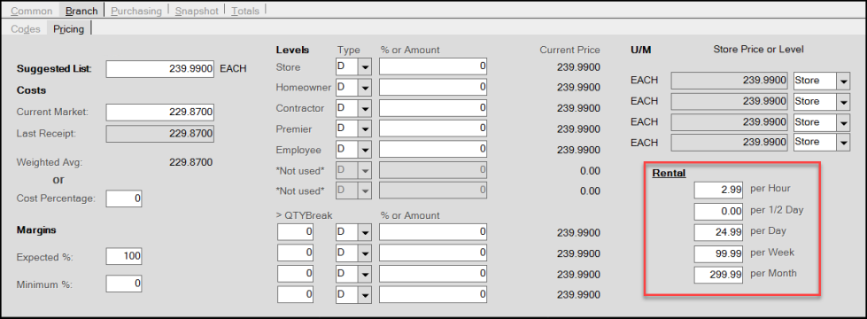867x319 pixels.
Task: Click the Rental per Month field
Action: [719, 274]
